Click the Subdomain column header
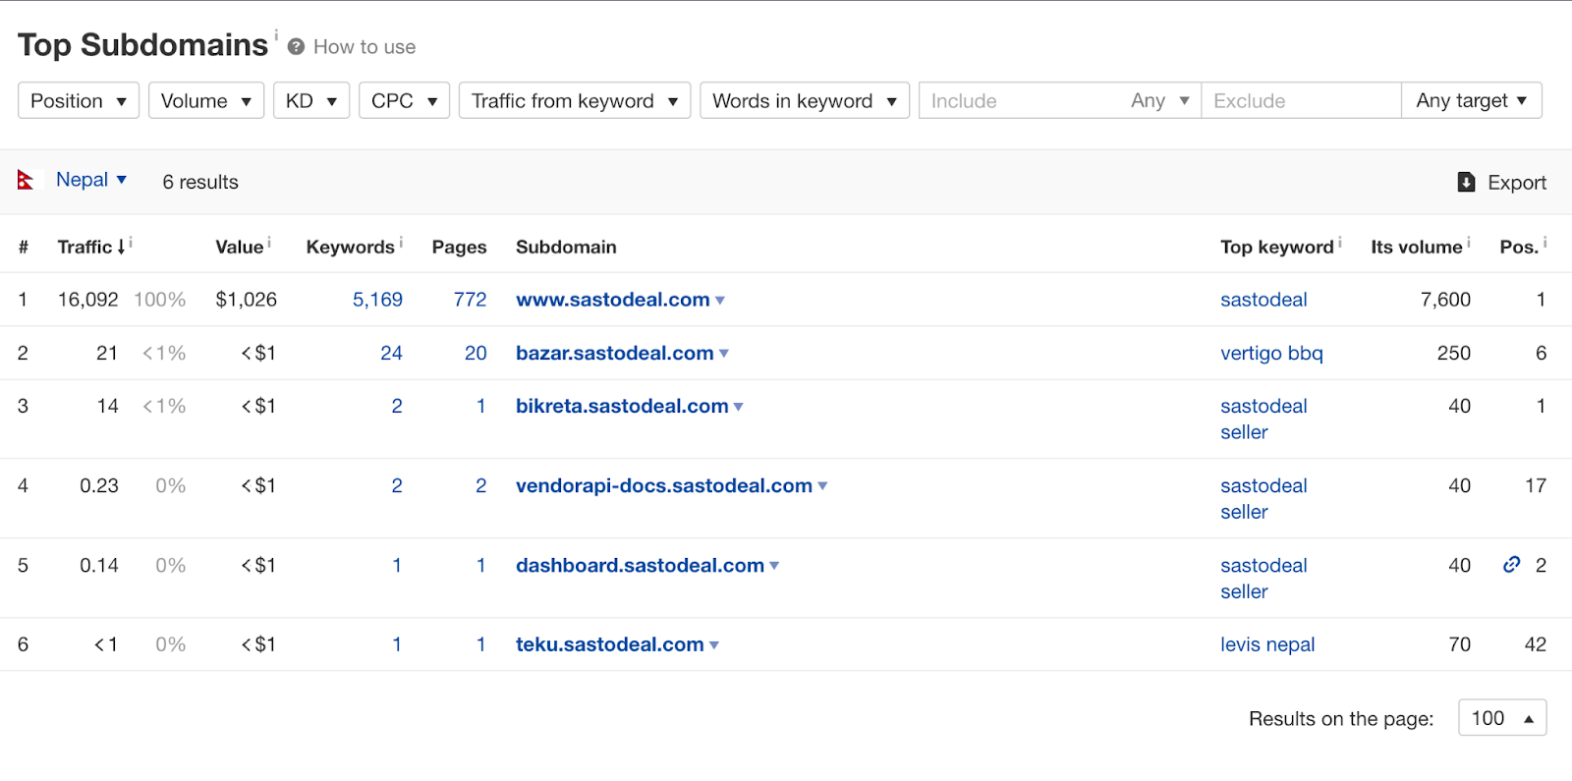Viewport: 1572px width, 781px height. pos(566,247)
